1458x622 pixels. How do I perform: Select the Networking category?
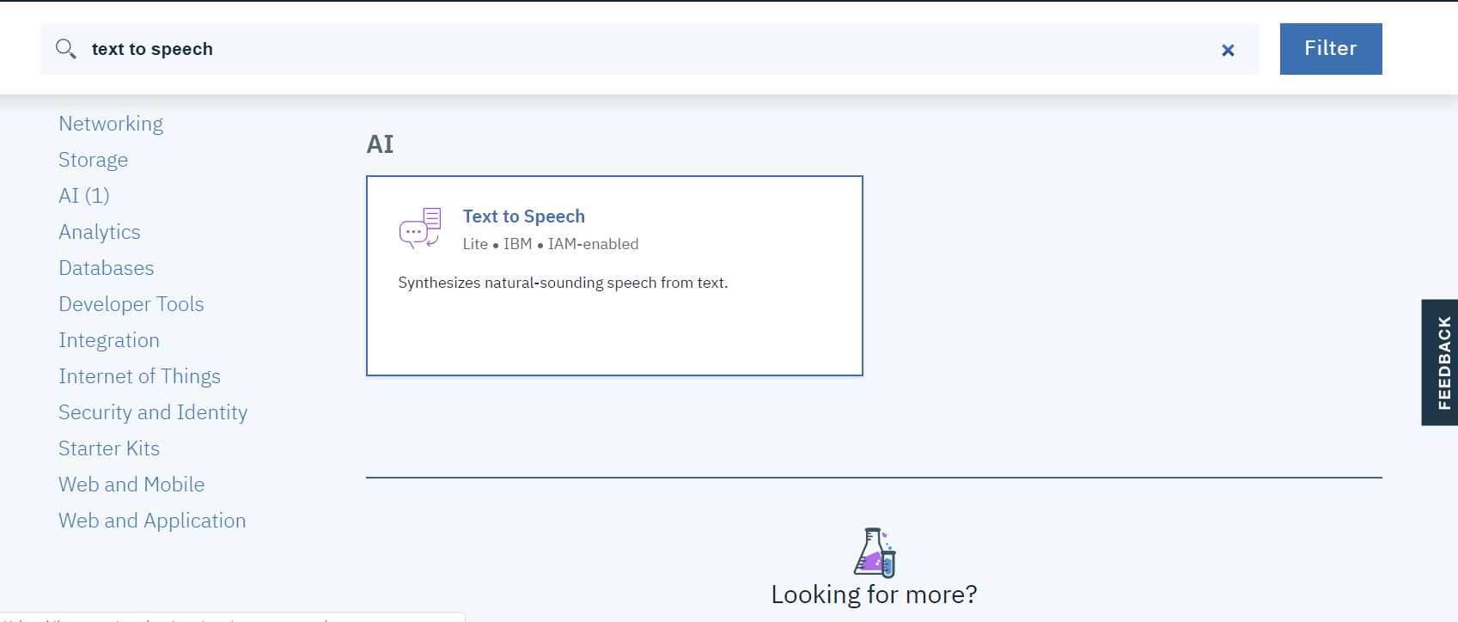tap(111, 124)
